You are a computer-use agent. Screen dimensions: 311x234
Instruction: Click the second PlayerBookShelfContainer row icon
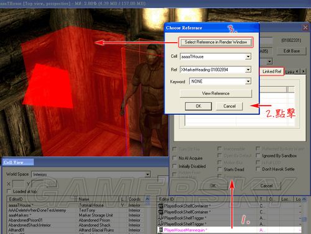[160, 212]
